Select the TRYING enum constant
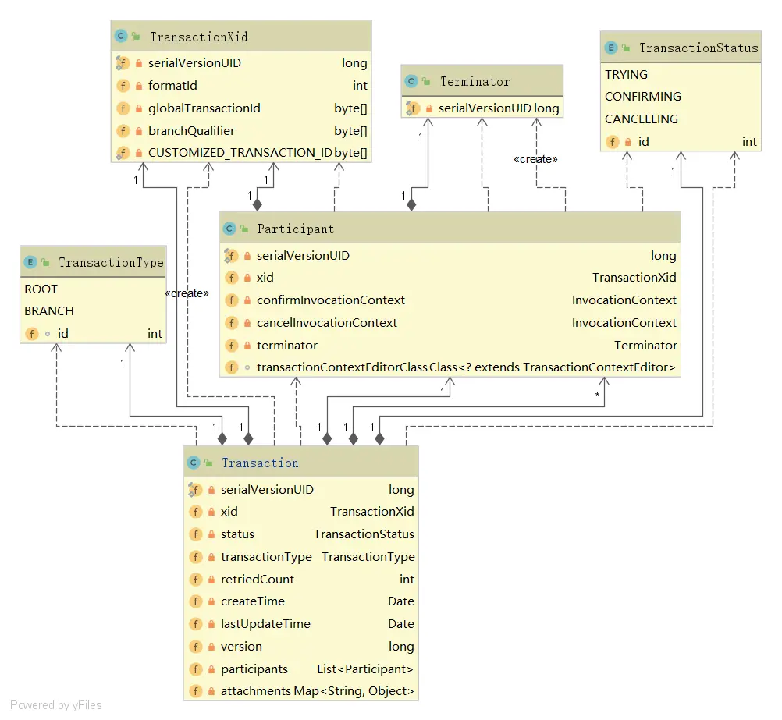Image resolution: width=782 pixels, height=720 pixels. pyautogui.click(x=627, y=74)
